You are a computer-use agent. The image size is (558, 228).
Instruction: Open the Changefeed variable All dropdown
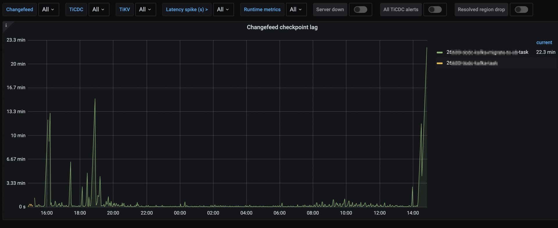coord(49,10)
